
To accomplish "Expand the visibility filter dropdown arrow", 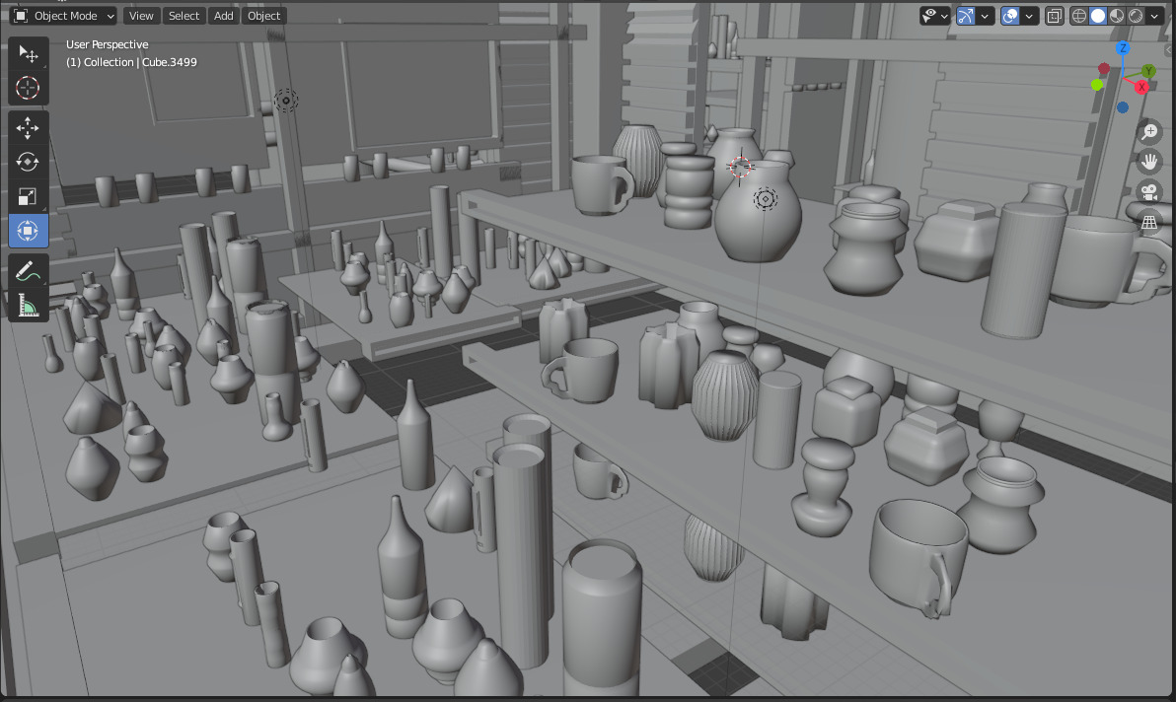I will (945, 16).
